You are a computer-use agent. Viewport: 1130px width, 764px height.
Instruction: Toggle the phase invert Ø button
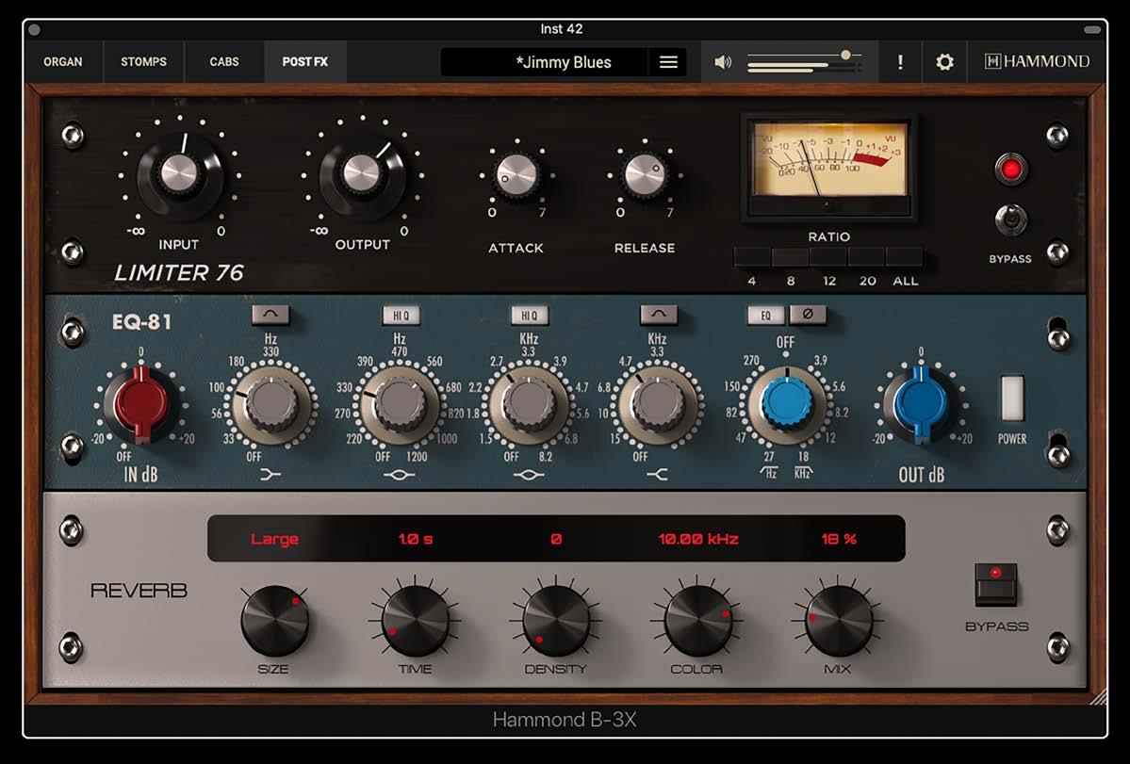pos(807,315)
